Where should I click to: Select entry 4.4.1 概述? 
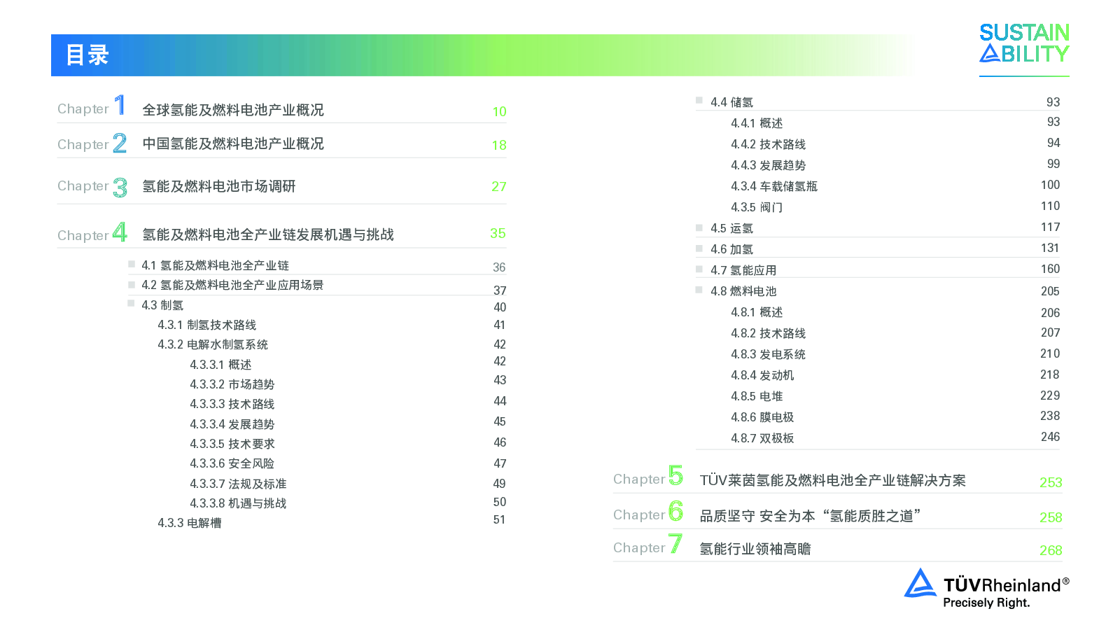click(757, 123)
